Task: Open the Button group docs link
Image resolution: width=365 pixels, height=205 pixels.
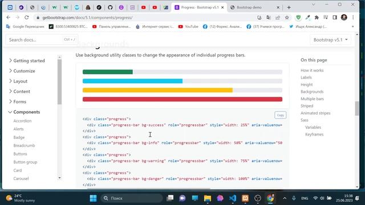Action: coord(25,162)
